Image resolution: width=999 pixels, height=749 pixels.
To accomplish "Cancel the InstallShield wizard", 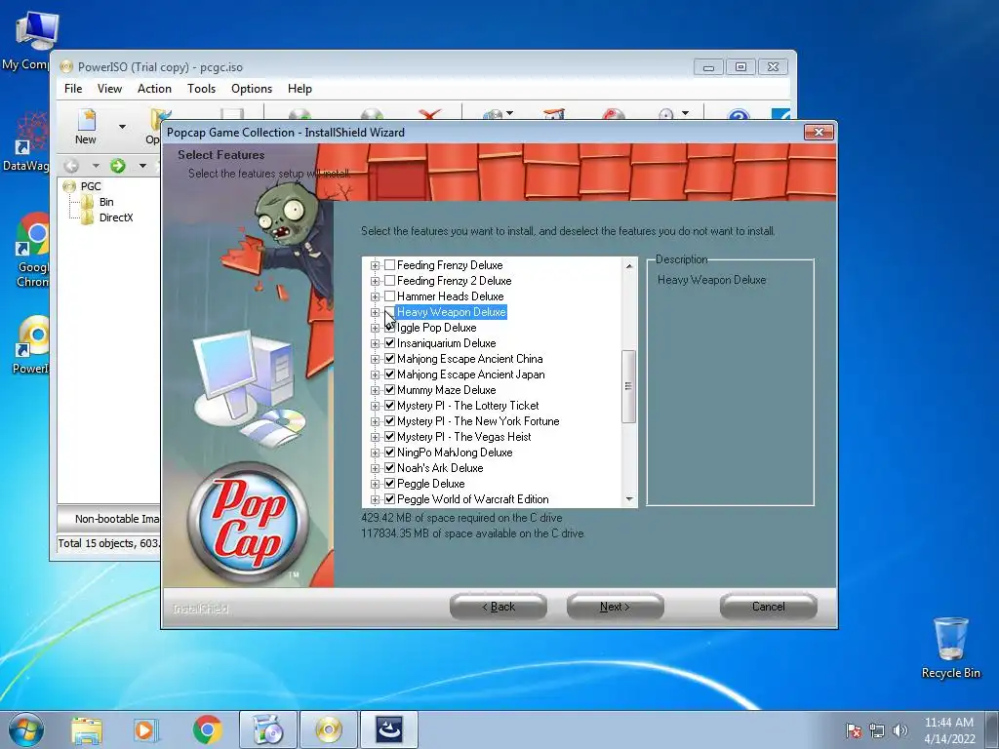I will click(769, 607).
